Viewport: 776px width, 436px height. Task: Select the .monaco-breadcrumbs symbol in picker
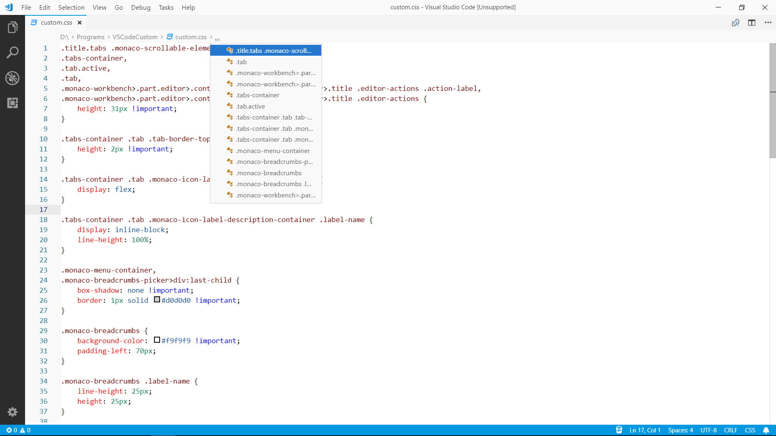coord(266,173)
